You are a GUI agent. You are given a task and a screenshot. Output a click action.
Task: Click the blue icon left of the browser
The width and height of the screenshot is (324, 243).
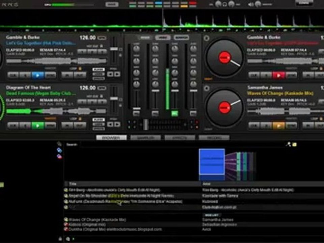pyautogui.click(x=59, y=150)
